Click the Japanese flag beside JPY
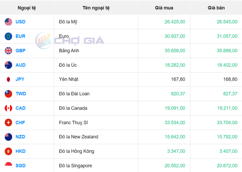Viewport: 242px width, 172px height. pos(8,79)
